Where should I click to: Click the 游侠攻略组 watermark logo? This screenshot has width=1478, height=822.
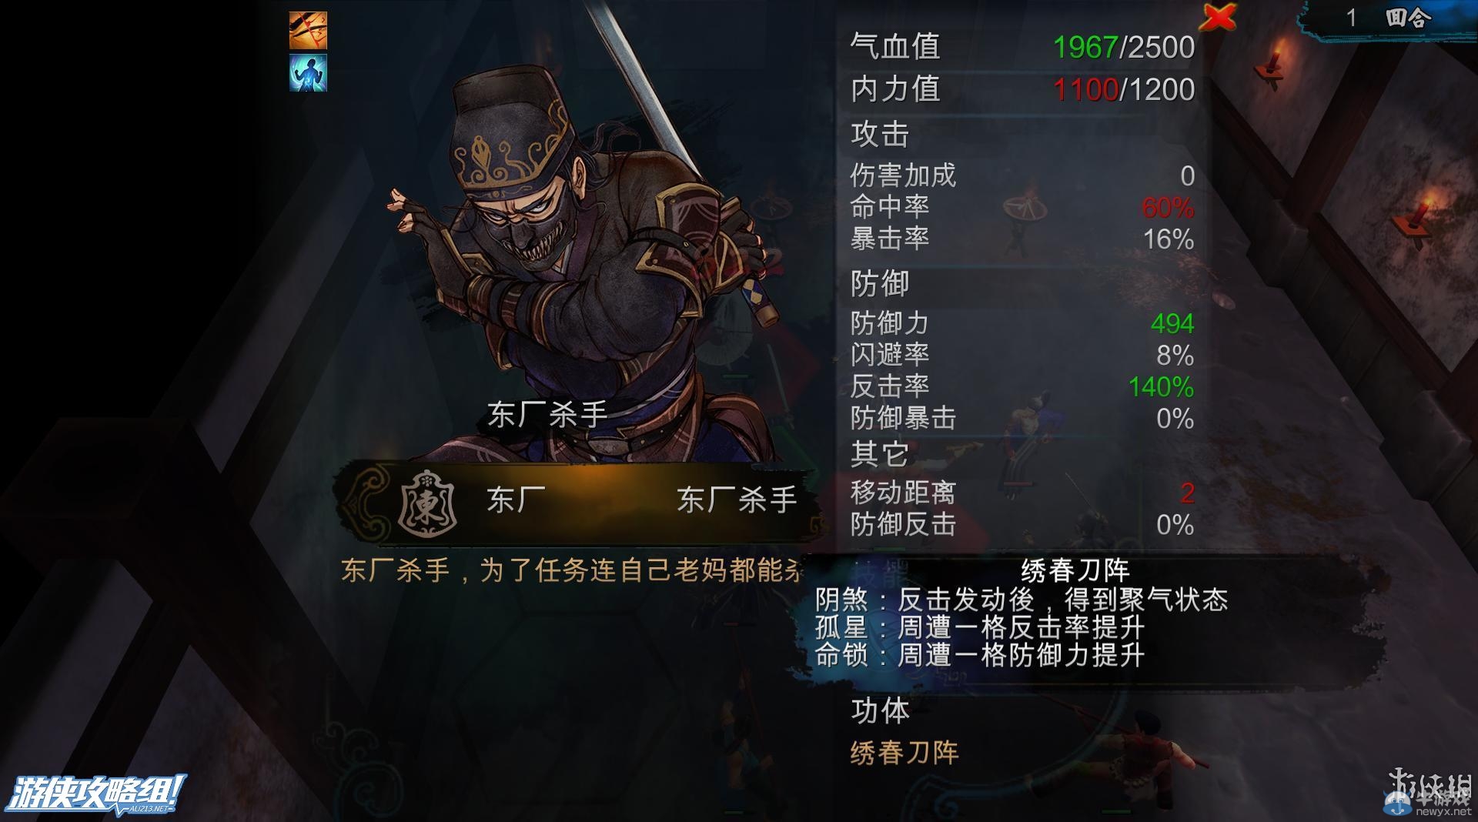point(97,794)
